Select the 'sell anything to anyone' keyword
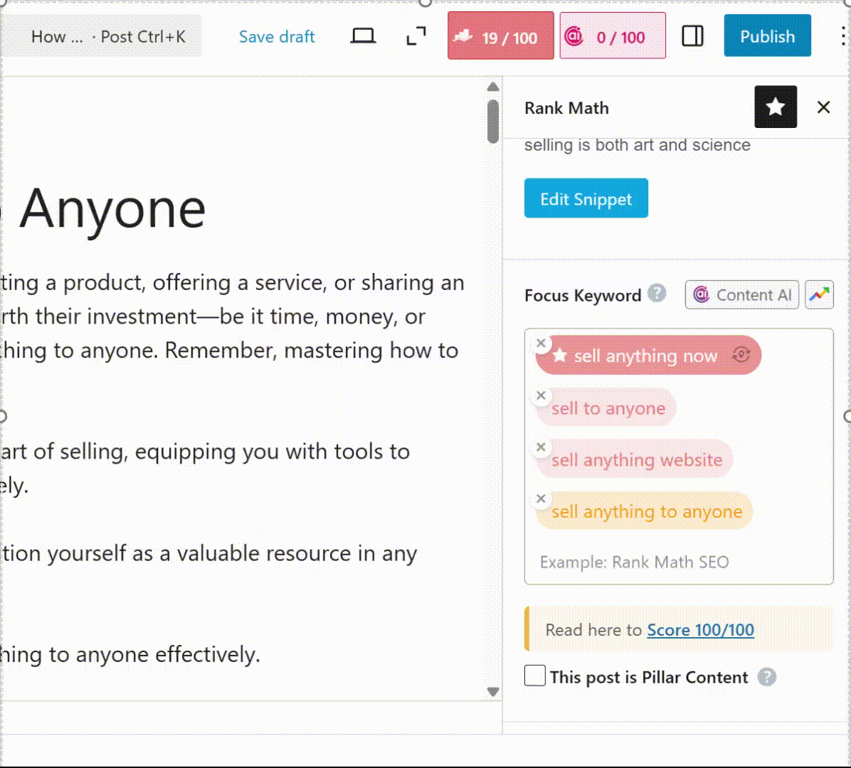851x768 pixels. [x=646, y=511]
